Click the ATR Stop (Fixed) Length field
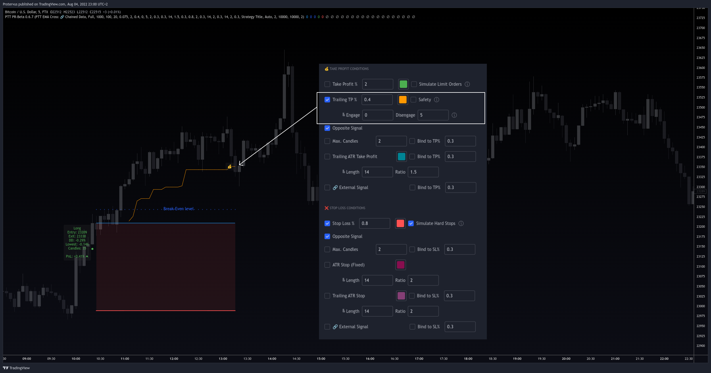The height and width of the screenshot is (373, 711). [377, 280]
